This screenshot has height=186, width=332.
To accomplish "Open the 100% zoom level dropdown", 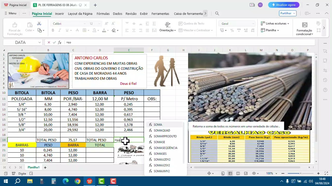I will [x=272, y=174].
